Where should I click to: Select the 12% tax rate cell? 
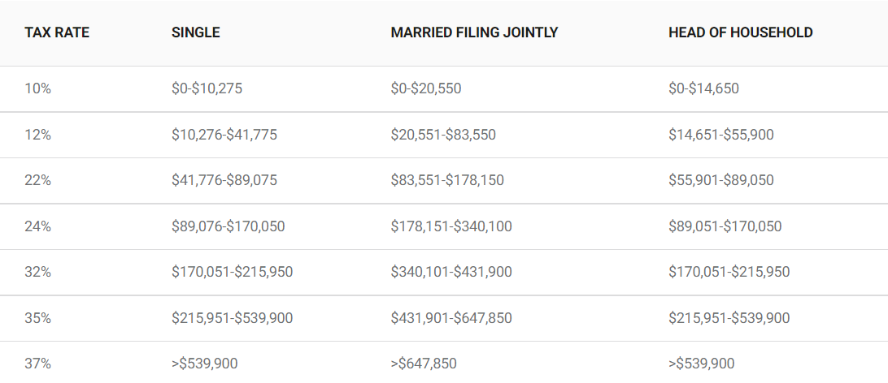(x=38, y=135)
